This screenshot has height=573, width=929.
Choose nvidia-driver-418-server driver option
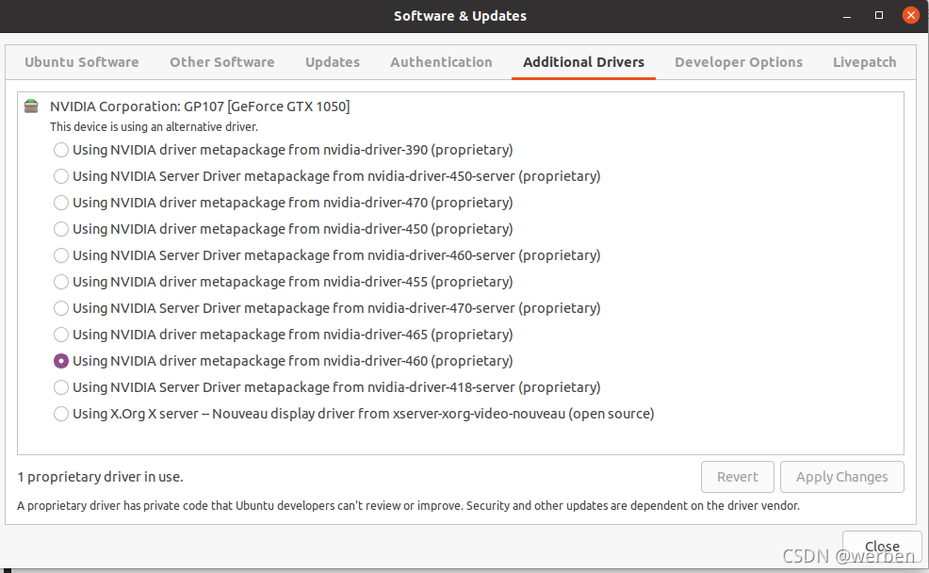61,387
